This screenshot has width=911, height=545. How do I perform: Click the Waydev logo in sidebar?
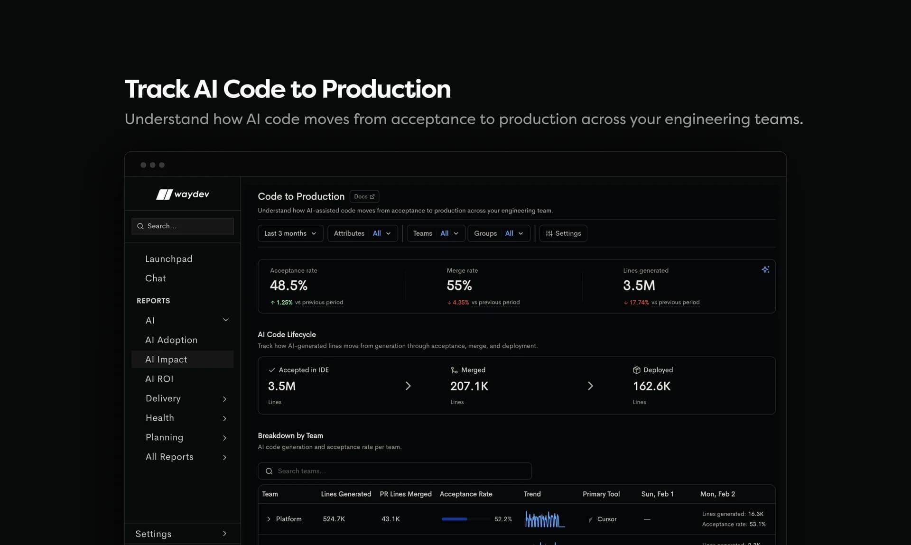click(183, 194)
